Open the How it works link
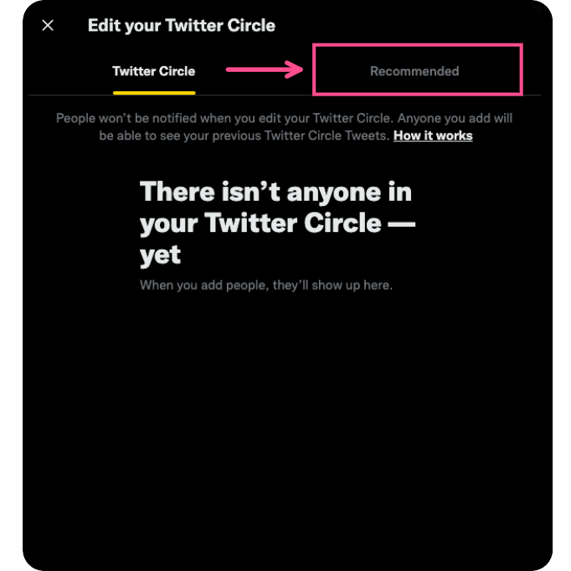Viewport: 571px width, 571px height. point(433,136)
